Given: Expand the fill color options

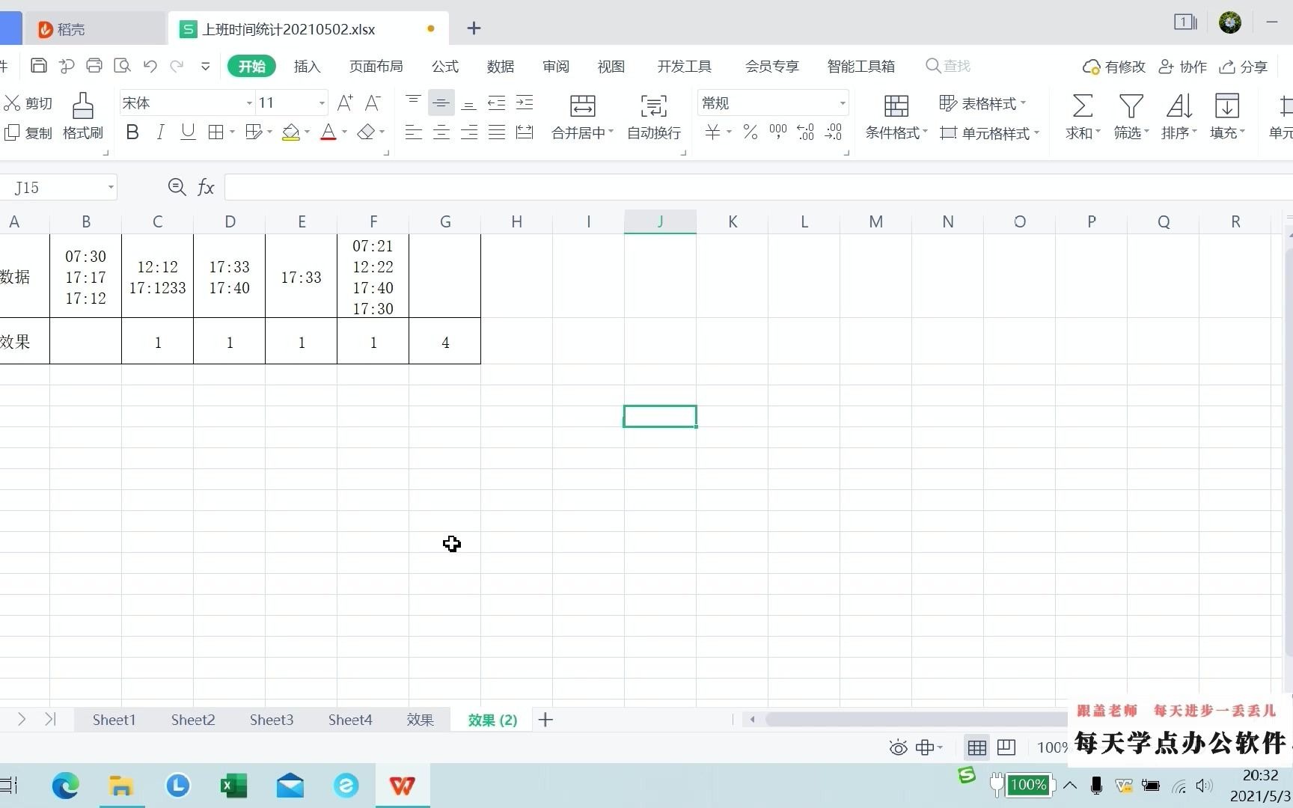Looking at the screenshot, I should [x=307, y=132].
